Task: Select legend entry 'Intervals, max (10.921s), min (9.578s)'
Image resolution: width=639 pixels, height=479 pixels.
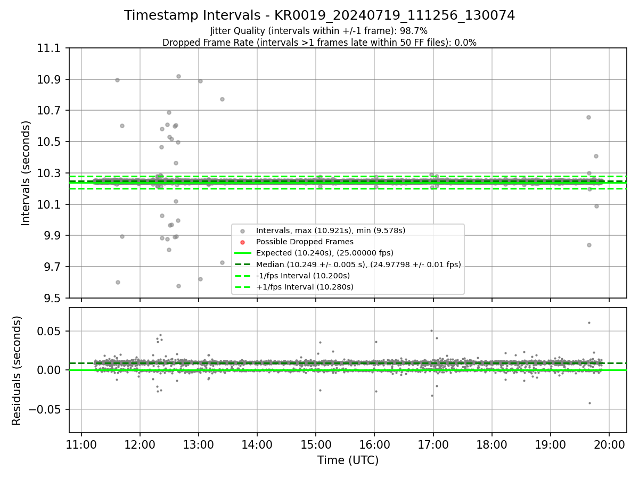Action: (331, 230)
